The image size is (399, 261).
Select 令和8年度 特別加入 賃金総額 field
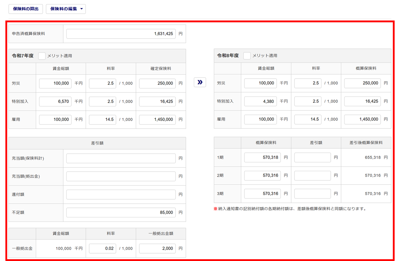point(260,101)
